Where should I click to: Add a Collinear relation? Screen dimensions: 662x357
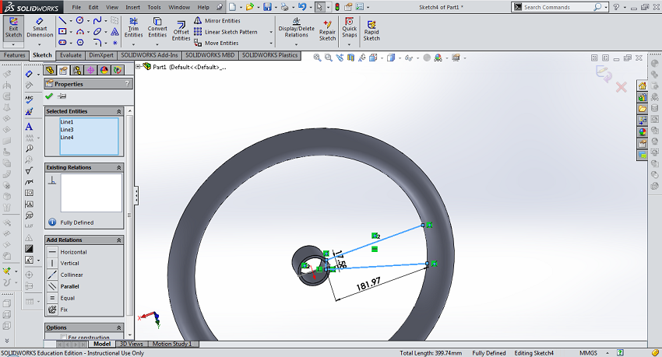(65, 275)
